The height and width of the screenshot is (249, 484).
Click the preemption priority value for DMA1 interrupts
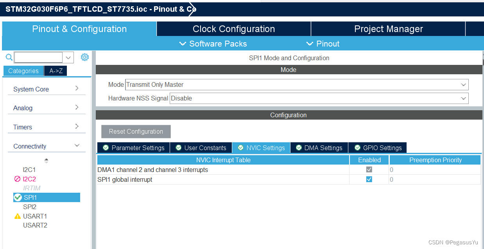(435, 170)
